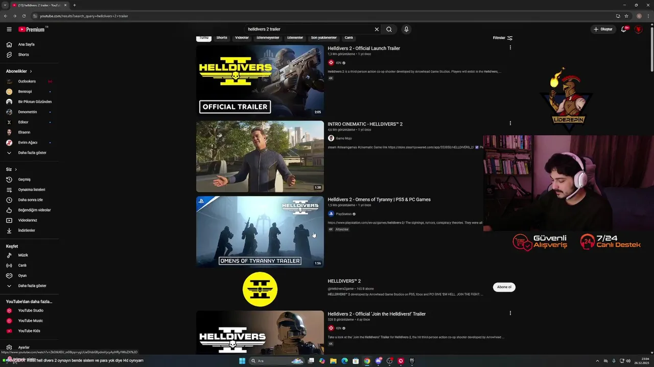
Task: Click the Official Trailer video thumbnail
Action: click(x=260, y=81)
